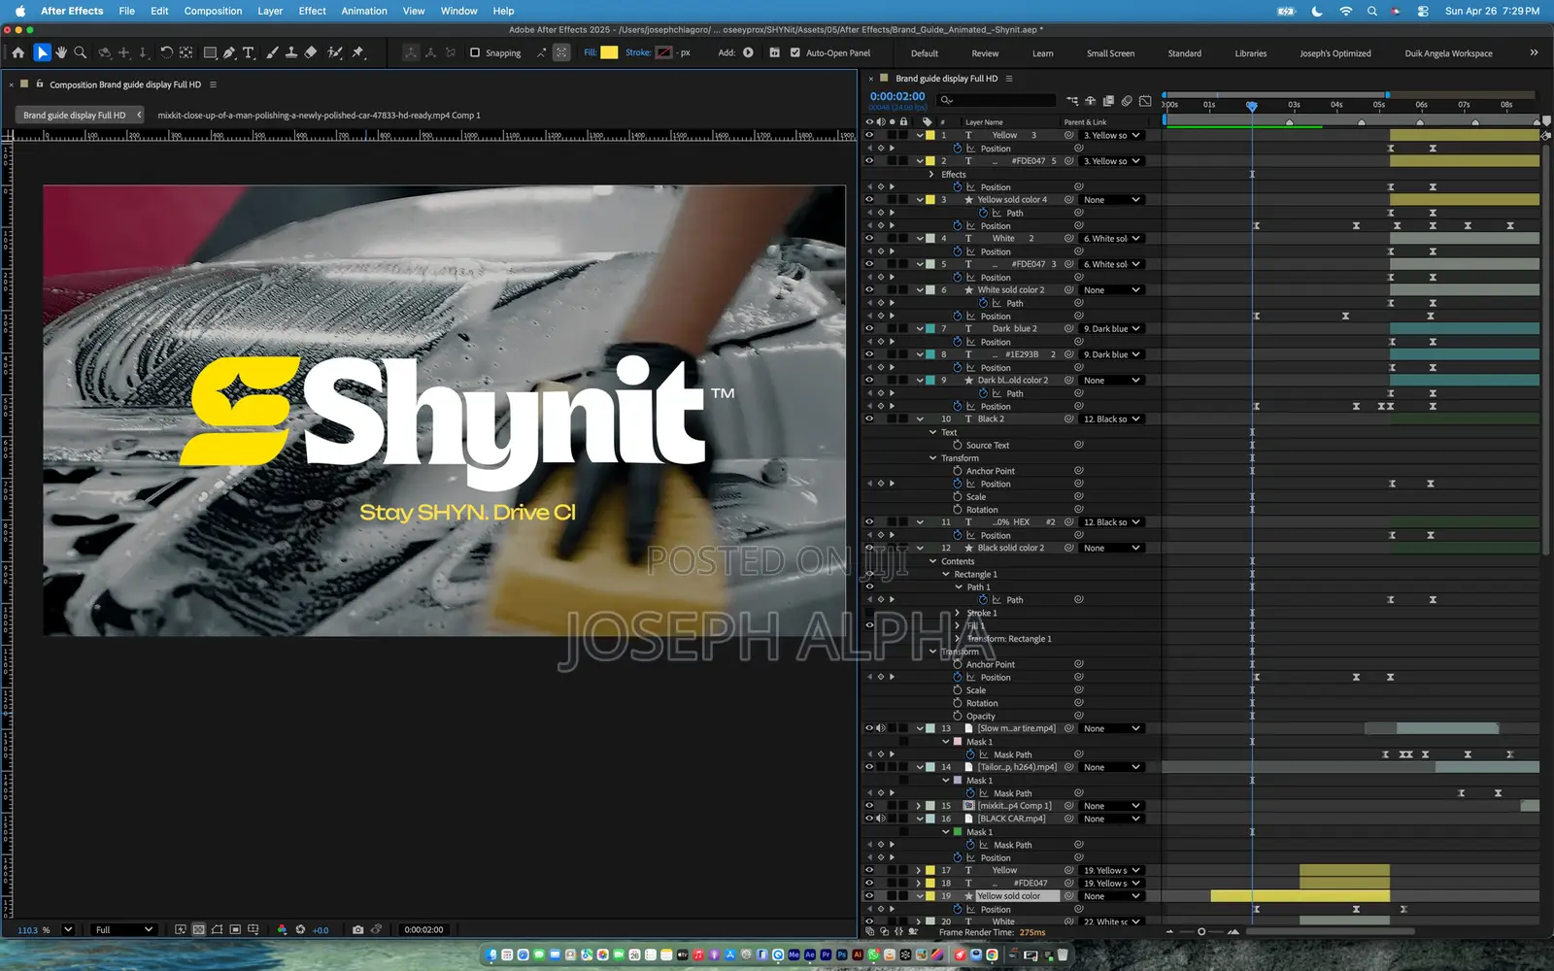The height and width of the screenshot is (971, 1554).
Task: Open the Graph Editor icon
Action: pos(1145,100)
